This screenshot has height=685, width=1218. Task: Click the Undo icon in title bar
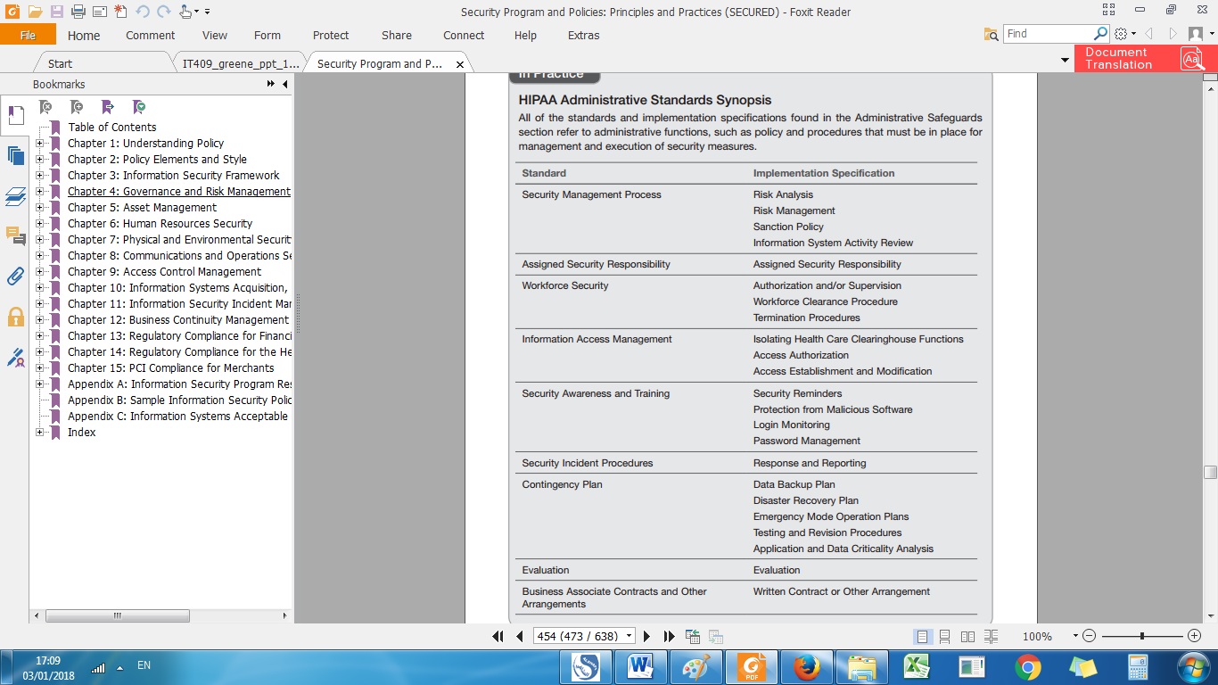(143, 12)
